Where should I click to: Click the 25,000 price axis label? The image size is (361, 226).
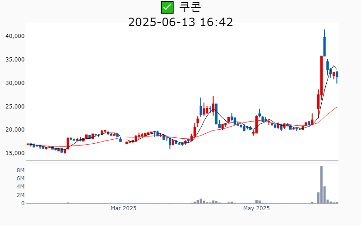coord(15,107)
